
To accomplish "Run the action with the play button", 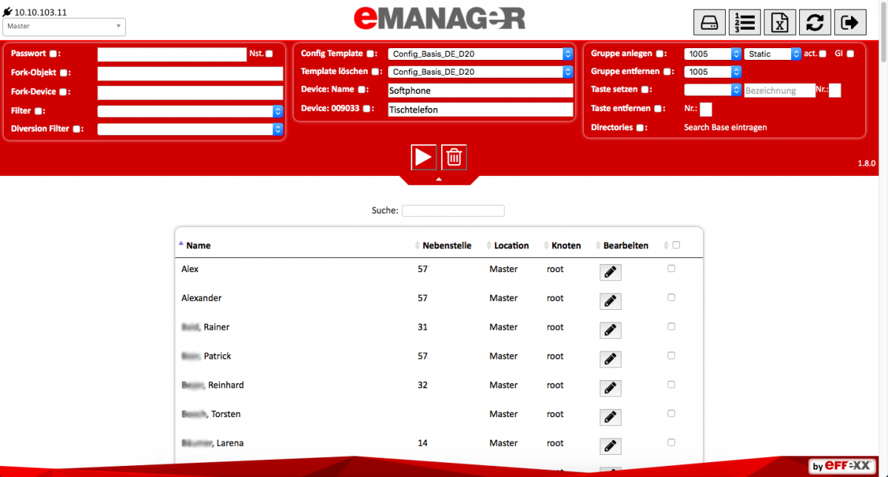I will pos(424,157).
